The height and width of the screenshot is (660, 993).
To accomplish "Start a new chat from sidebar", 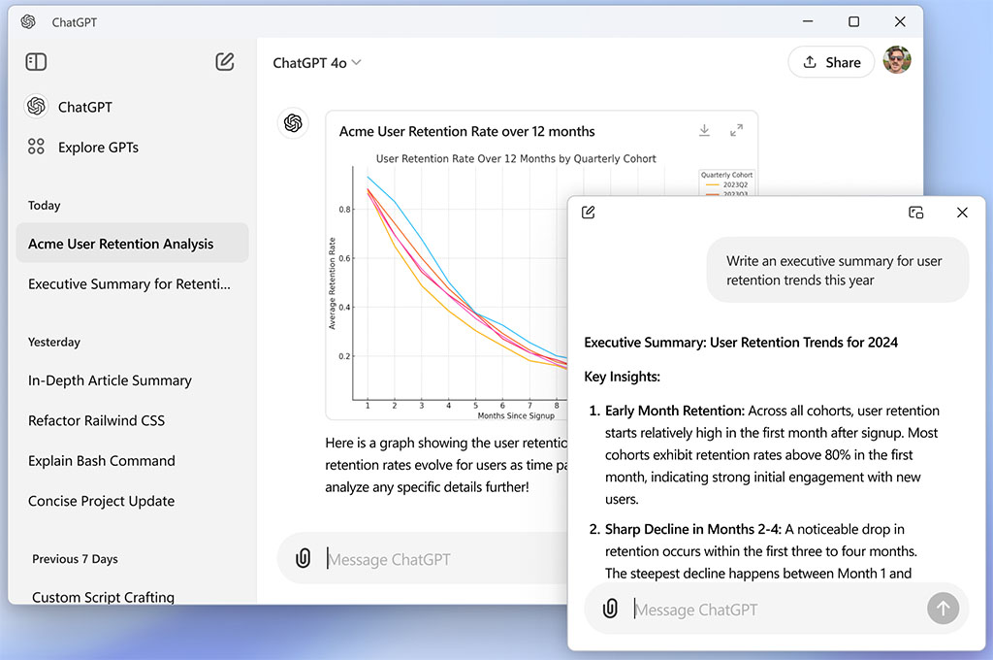I will coord(225,61).
